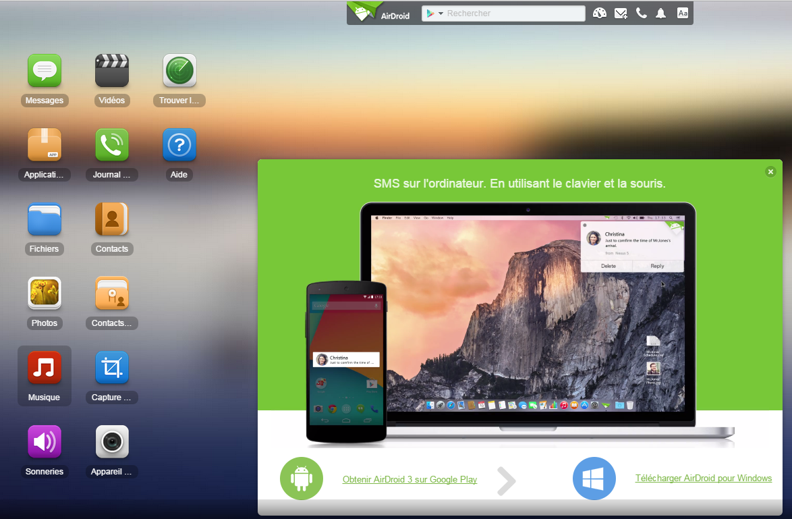Open the Capture screenshot tool
792x519 pixels.
[111, 368]
